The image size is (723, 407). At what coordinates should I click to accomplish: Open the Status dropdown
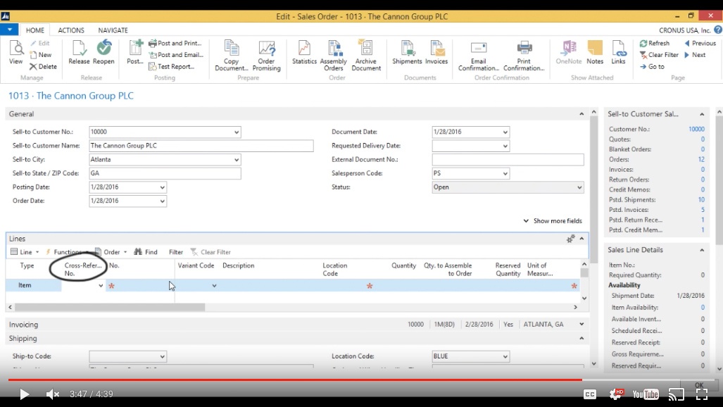coord(579,188)
